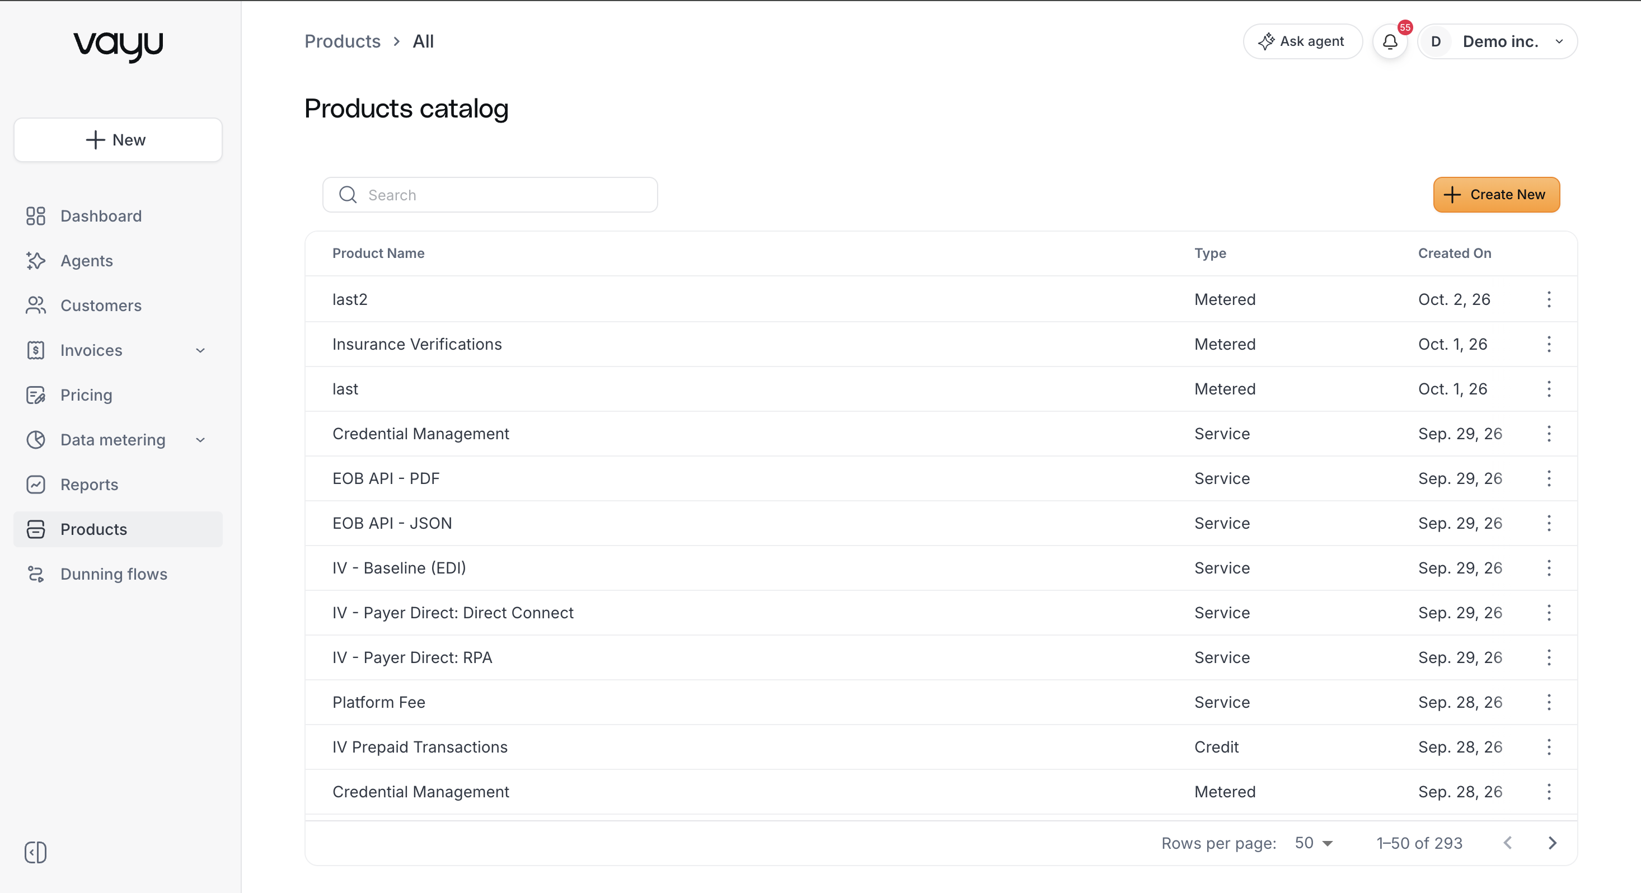This screenshot has height=893, width=1641.
Task: Click the Create New button
Action: [1495, 194]
